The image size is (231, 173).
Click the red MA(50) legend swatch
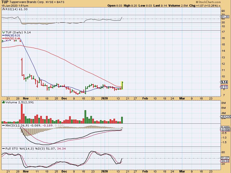coord(3,38)
